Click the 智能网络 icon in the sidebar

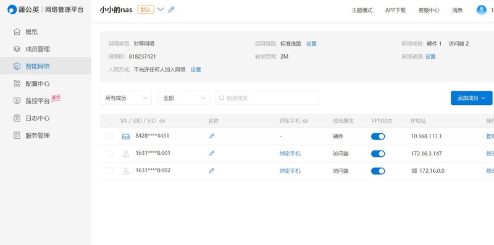[x=17, y=67]
